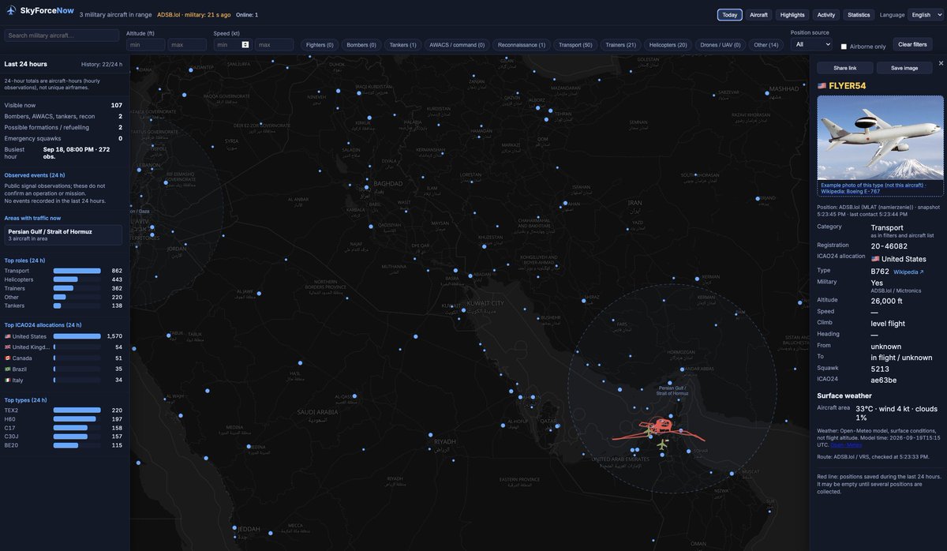This screenshot has width=947, height=551.
Task: Enable the Airborne only checkbox
Action: [x=844, y=47]
